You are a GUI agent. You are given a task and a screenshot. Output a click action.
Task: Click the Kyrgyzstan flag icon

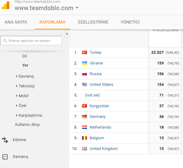pos(84,106)
